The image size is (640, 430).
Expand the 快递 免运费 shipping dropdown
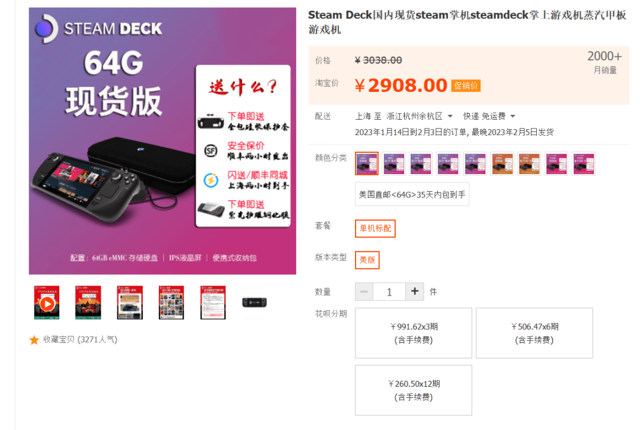489,116
